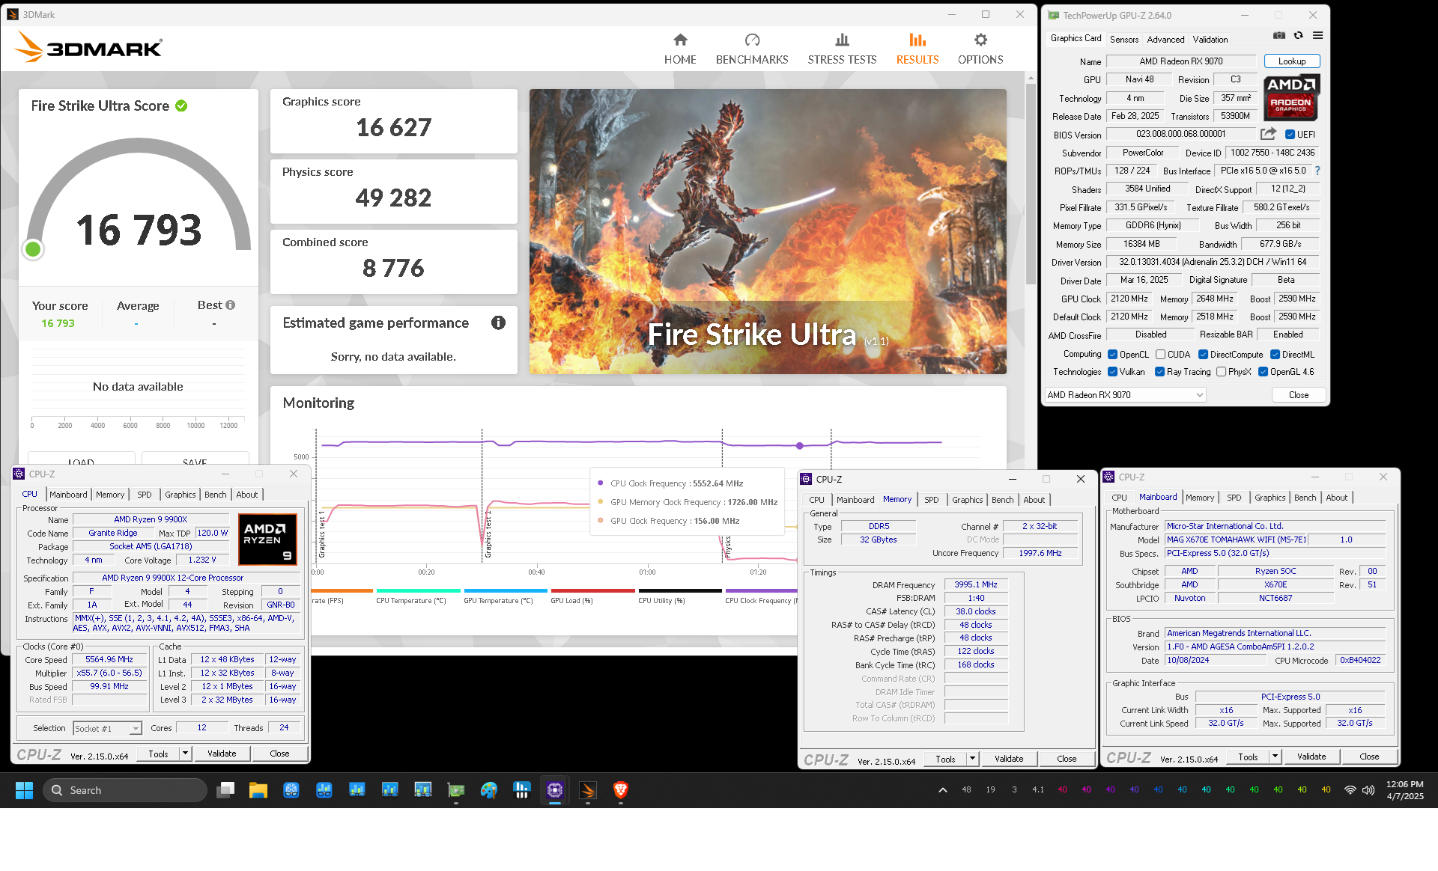Switch to the Sensors tab in GPU-Z

point(1123,40)
